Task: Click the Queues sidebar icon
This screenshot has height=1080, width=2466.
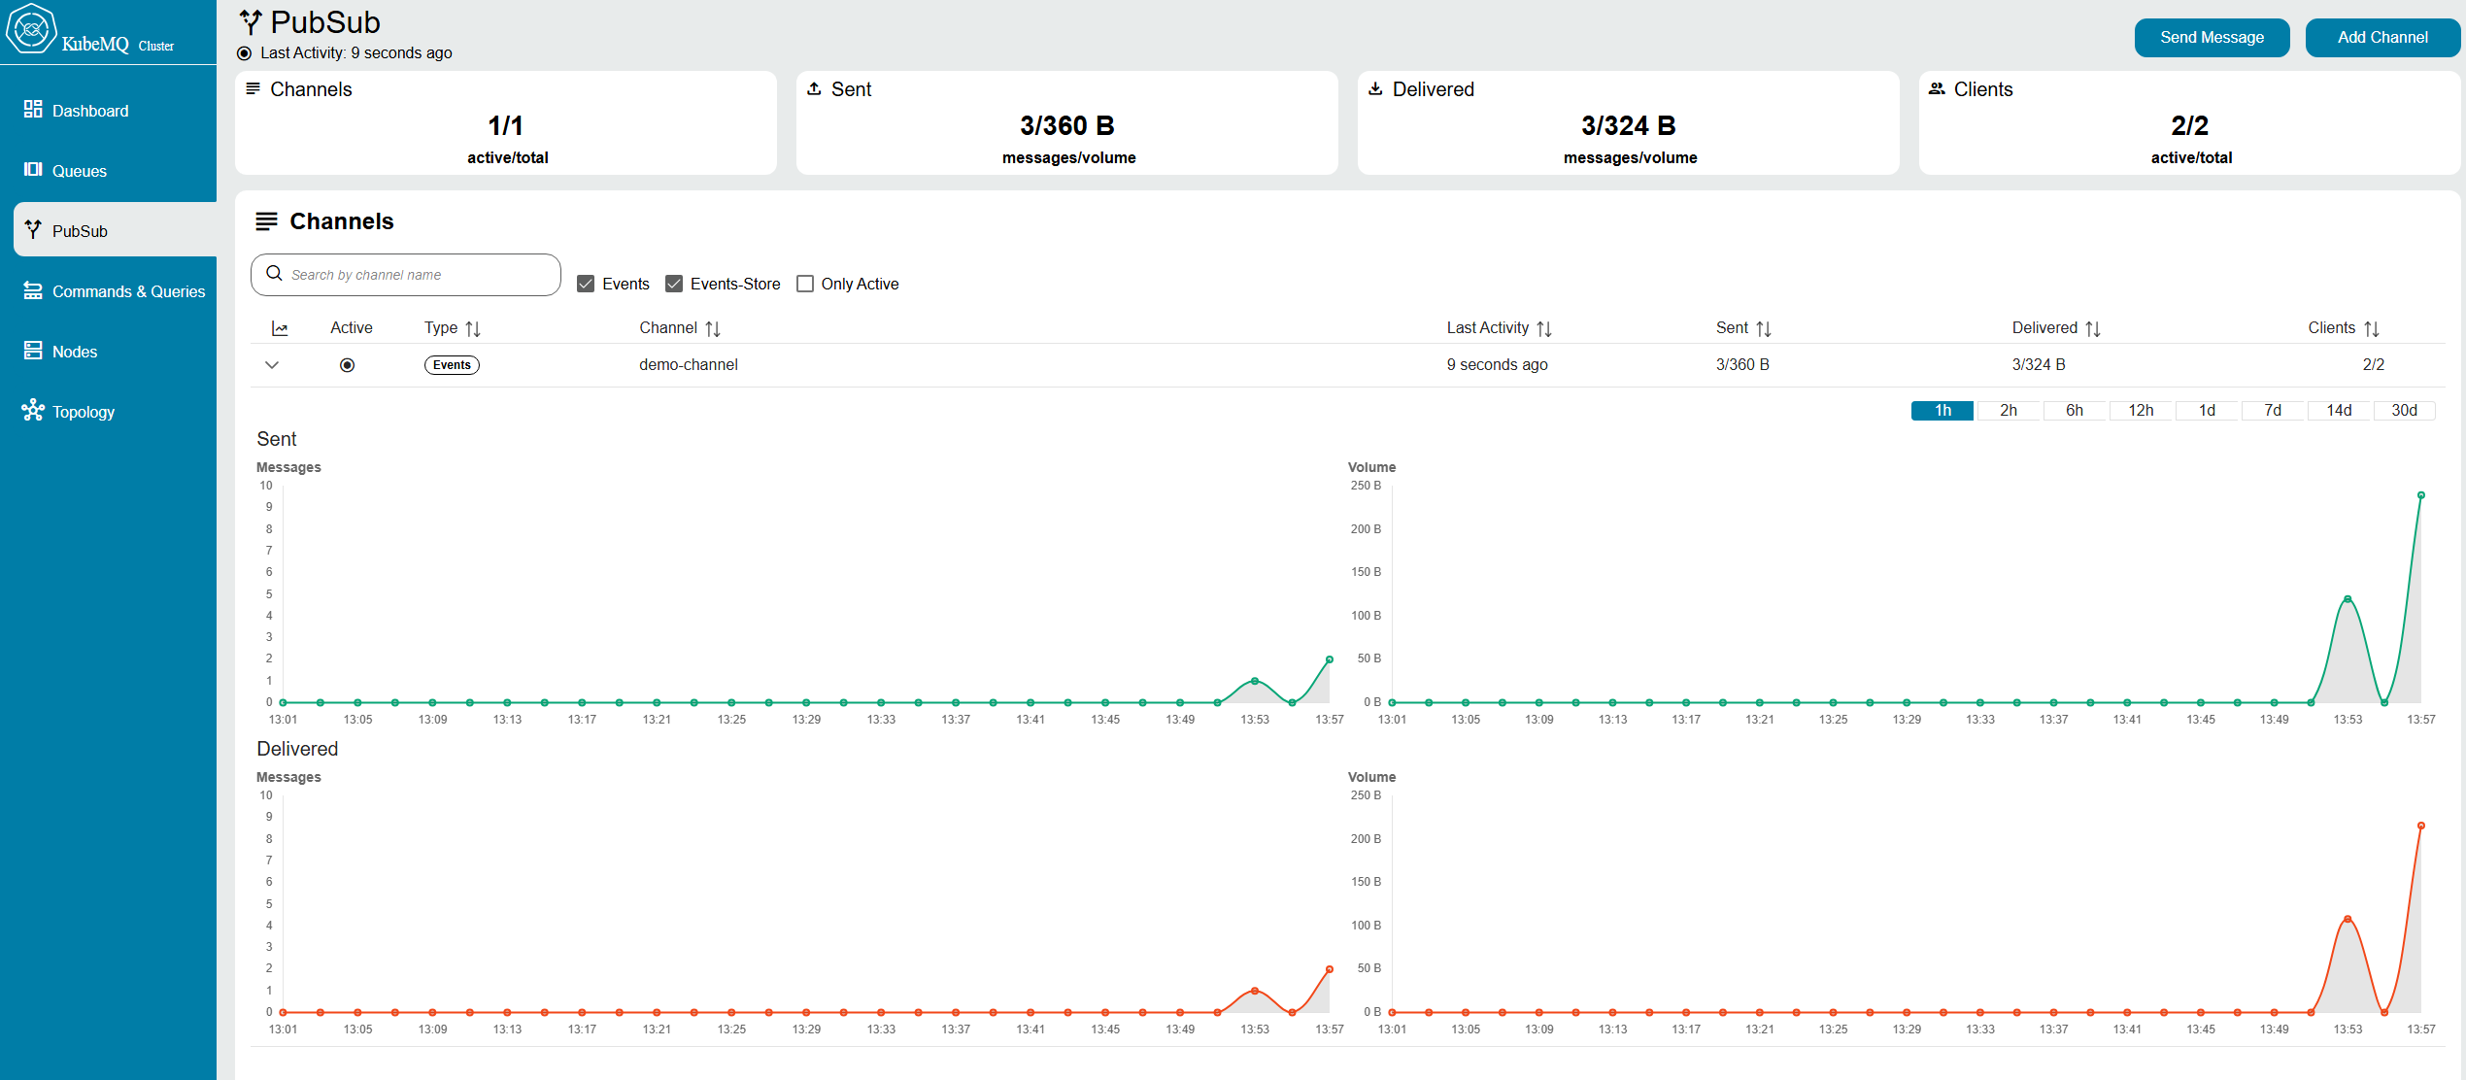Action: click(x=33, y=170)
